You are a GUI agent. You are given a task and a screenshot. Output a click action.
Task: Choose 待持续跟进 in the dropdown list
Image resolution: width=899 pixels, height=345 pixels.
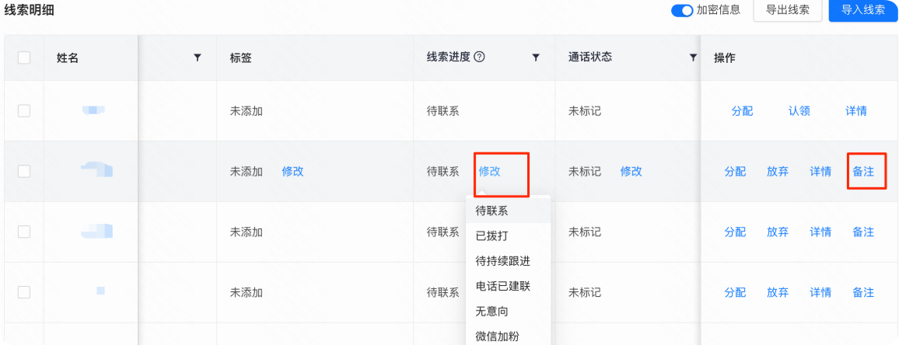tap(508, 261)
